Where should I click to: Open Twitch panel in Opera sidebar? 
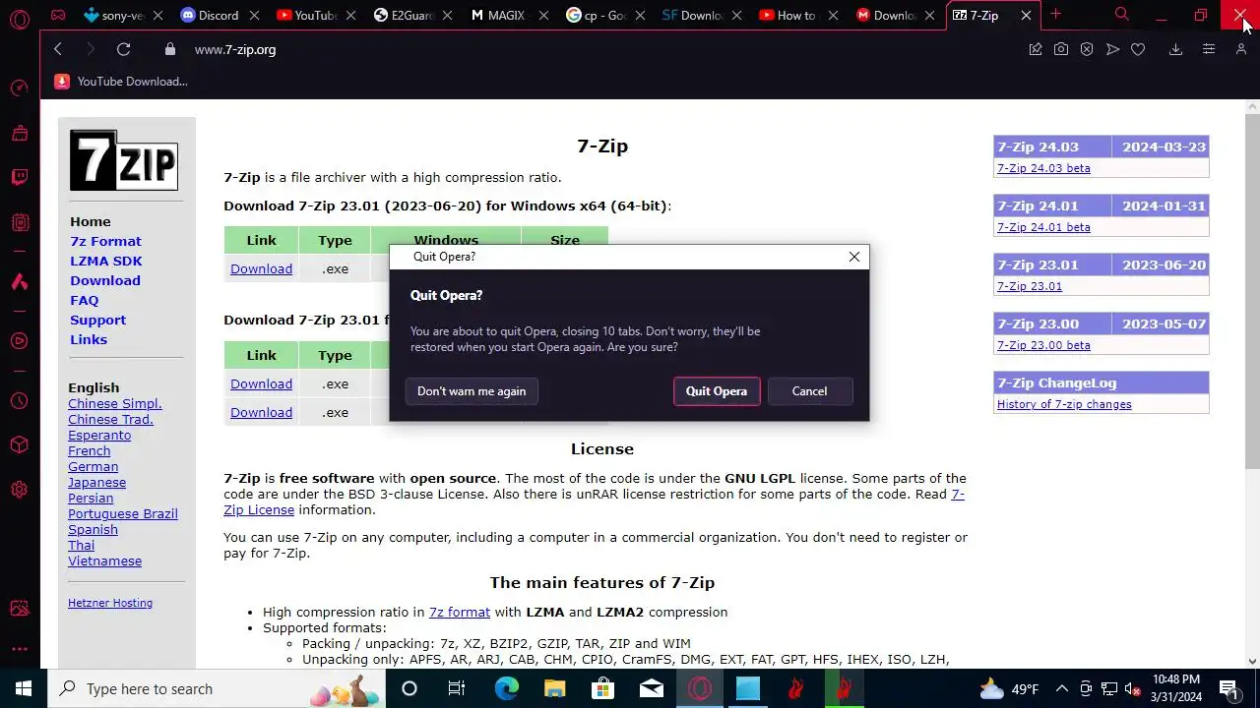coord(20,177)
